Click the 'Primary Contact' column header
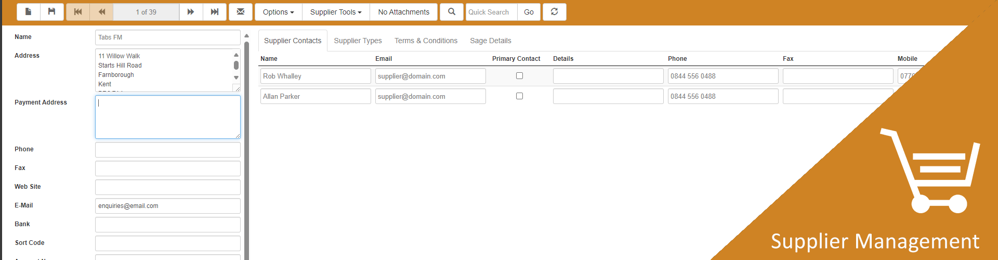 pos(516,59)
